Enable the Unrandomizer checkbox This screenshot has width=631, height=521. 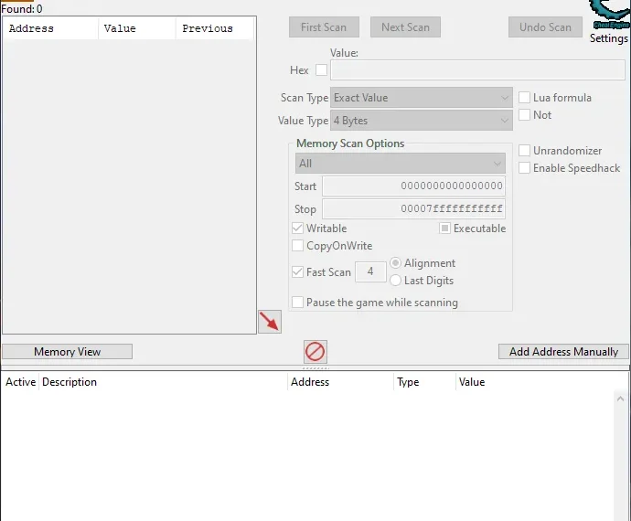[525, 151]
